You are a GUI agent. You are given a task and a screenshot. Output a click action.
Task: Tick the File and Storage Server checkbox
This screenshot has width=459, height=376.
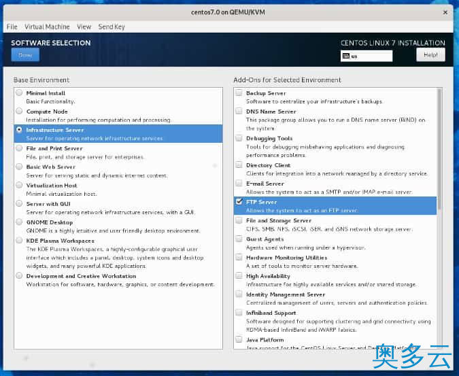coord(239,220)
